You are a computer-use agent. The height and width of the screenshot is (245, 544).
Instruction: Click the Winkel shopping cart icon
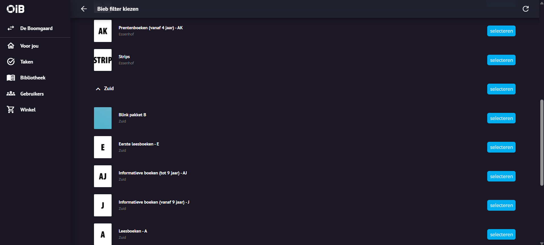(x=11, y=109)
